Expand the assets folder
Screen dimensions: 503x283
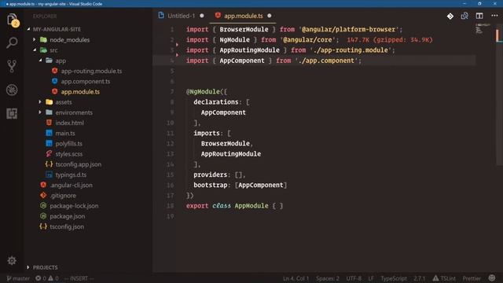(x=40, y=102)
